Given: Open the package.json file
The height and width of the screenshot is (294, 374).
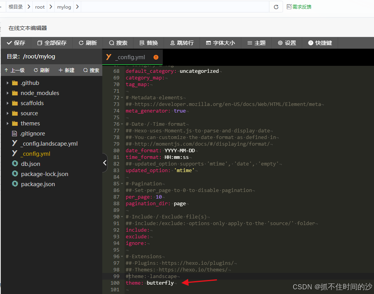Looking at the screenshot, I should 38,184.
